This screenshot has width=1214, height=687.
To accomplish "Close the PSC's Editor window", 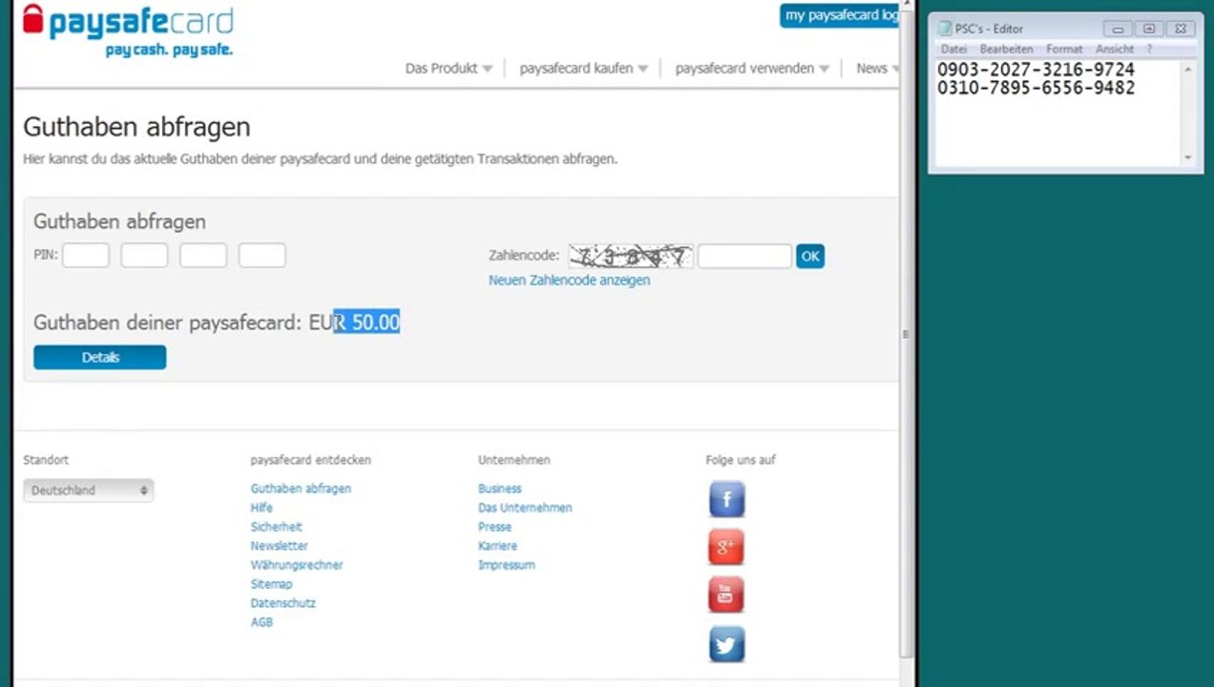I will point(1180,29).
